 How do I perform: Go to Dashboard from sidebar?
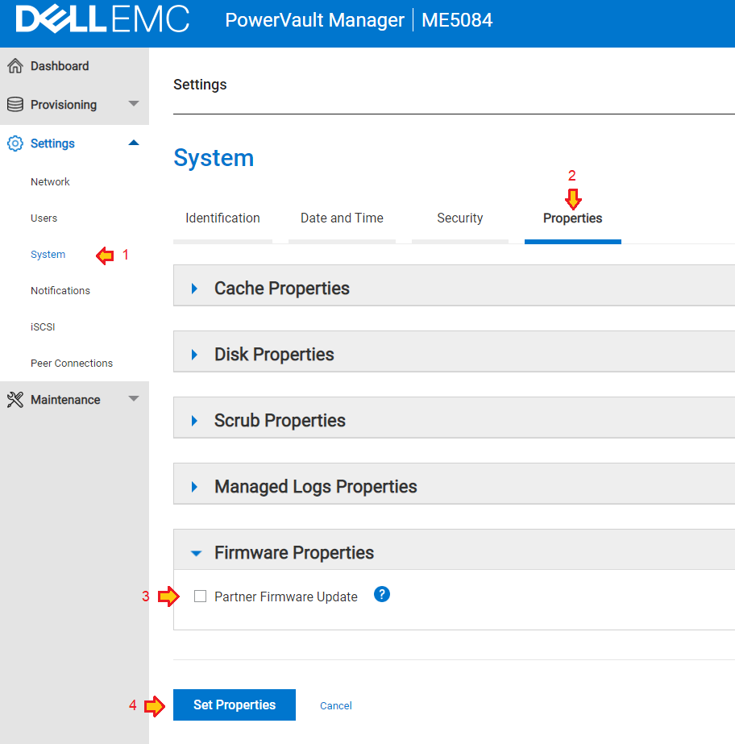coord(60,66)
